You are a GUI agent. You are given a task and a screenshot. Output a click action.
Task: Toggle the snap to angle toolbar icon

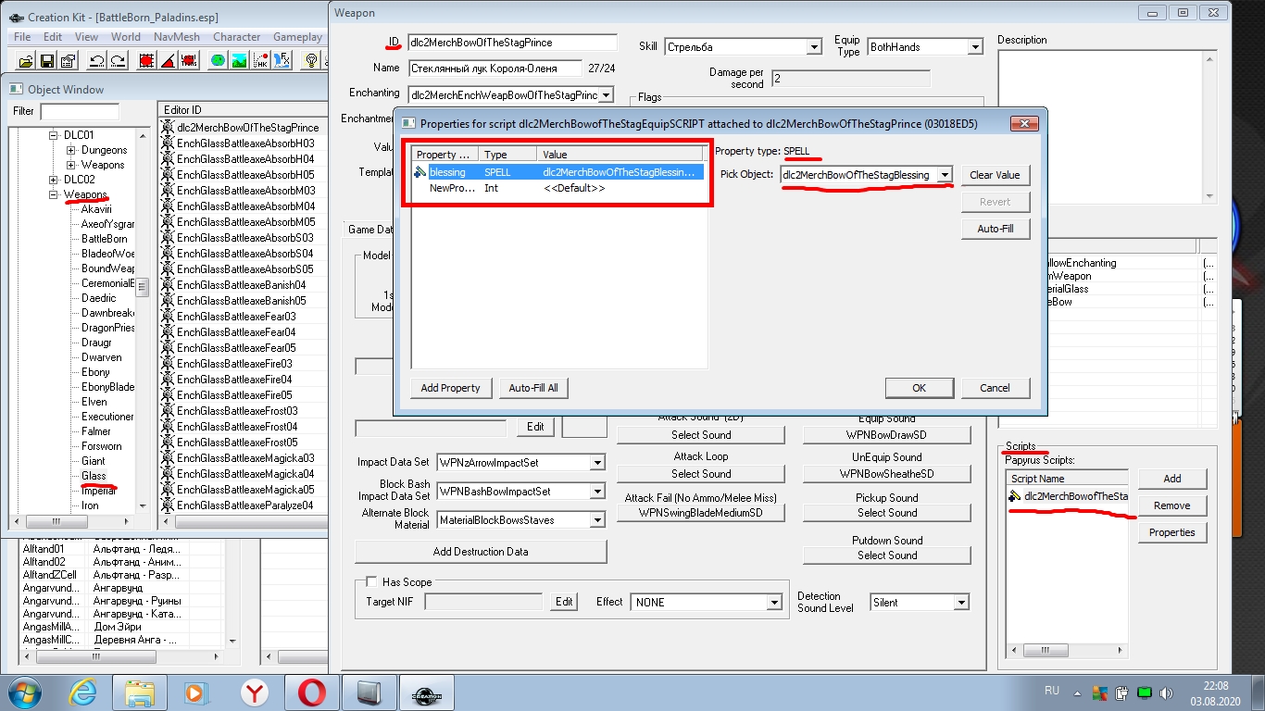click(x=168, y=61)
